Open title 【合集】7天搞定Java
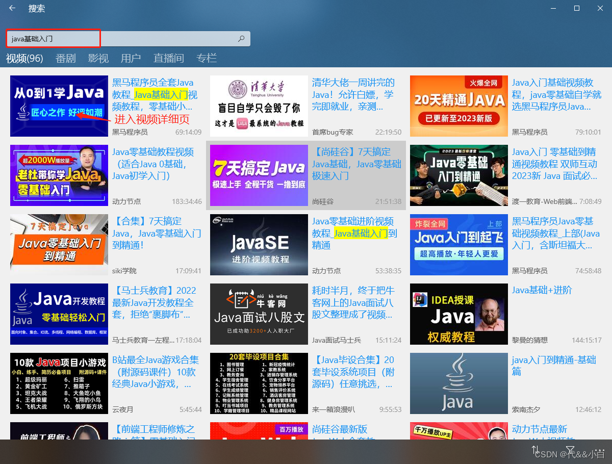The image size is (612, 464). [157, 234]
